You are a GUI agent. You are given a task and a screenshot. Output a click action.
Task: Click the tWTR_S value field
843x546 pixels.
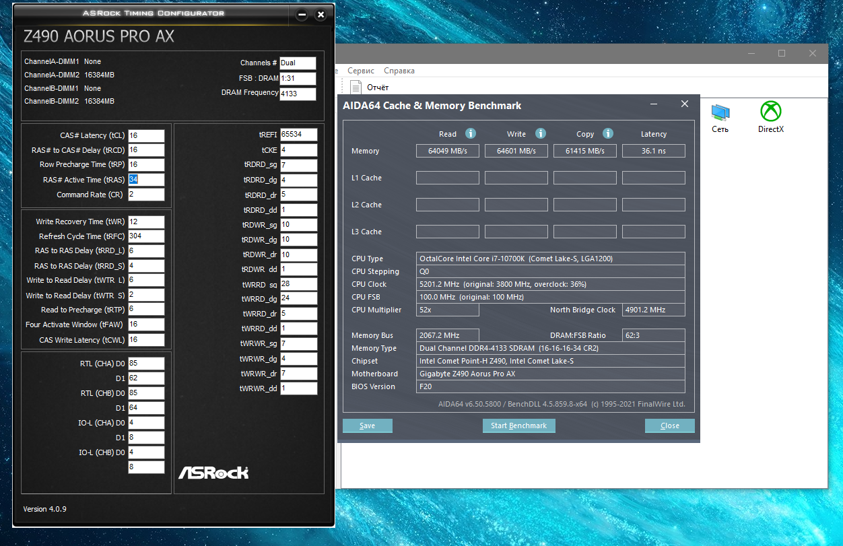coord(146,295)
